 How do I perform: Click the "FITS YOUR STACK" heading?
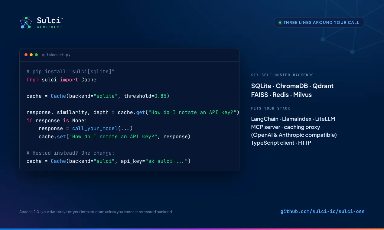271,108
